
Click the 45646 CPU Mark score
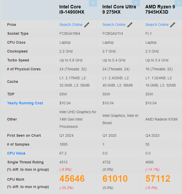tap(72, 179)
